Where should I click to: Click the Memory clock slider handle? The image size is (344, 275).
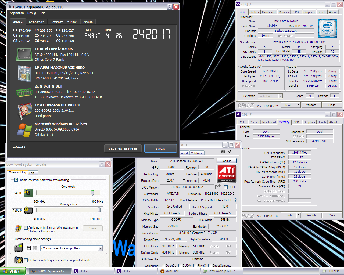click(x=99, y=210)
